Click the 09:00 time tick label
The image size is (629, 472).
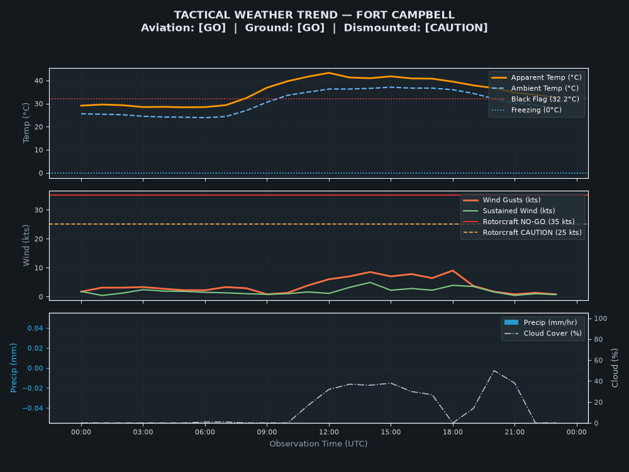[x=267, y=432]
